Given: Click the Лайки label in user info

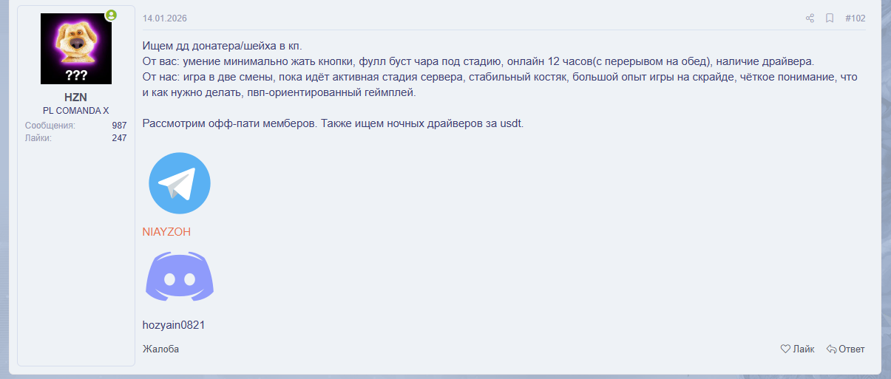Looking at the screenshot, I should (x=38, y=138).
